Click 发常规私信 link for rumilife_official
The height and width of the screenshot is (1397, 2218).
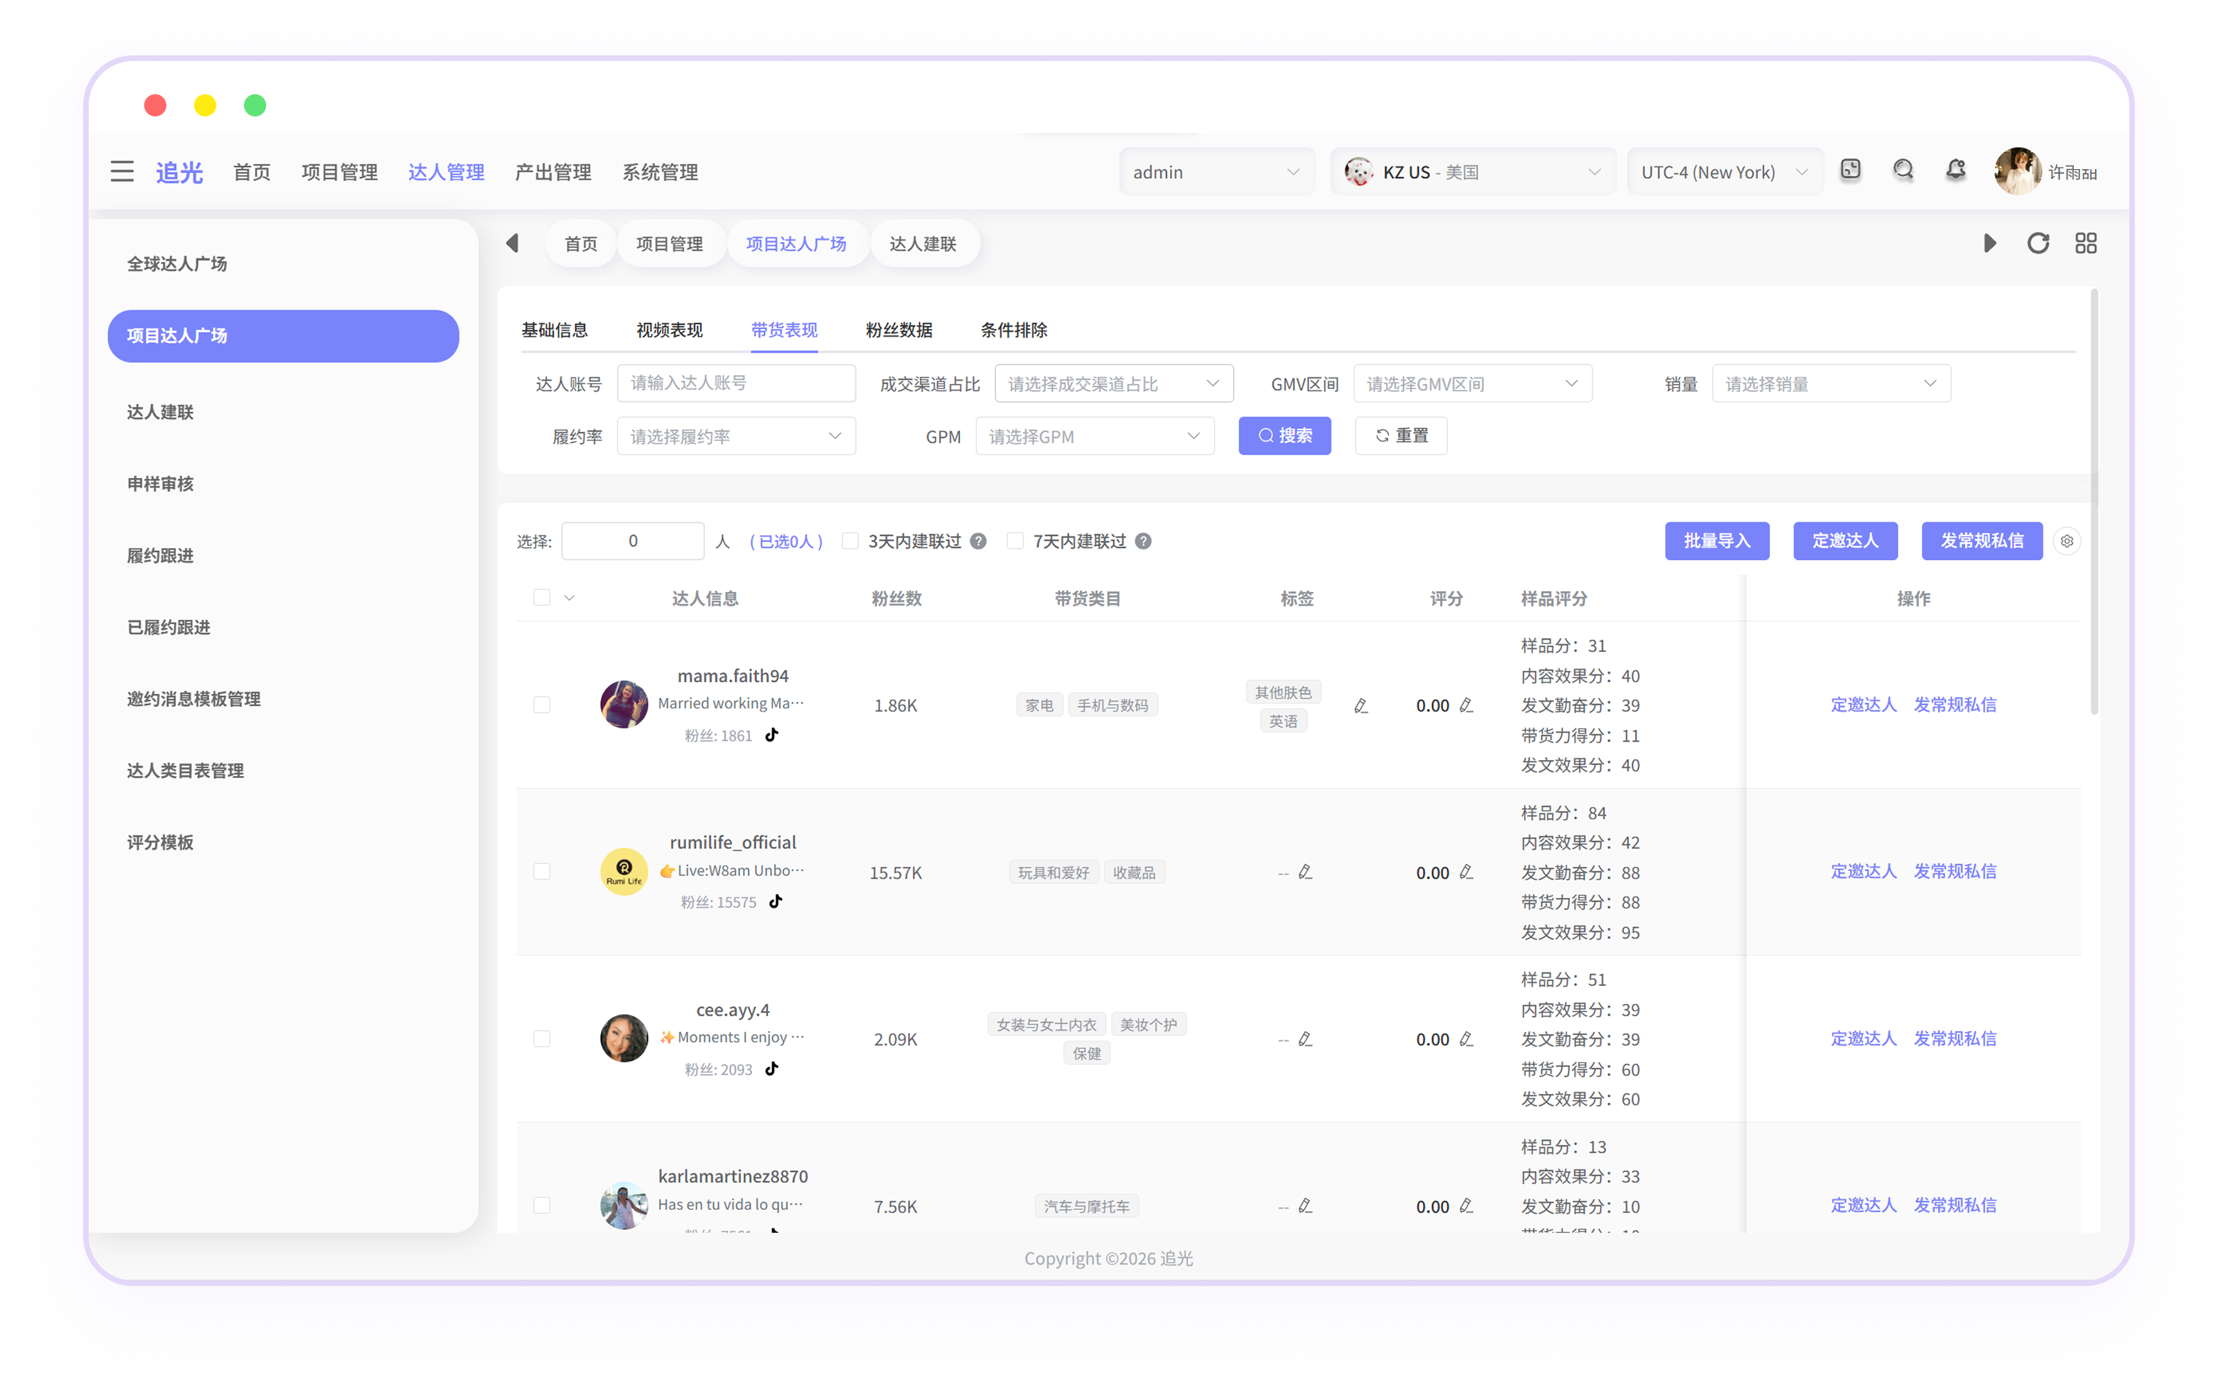(1955, 871)
